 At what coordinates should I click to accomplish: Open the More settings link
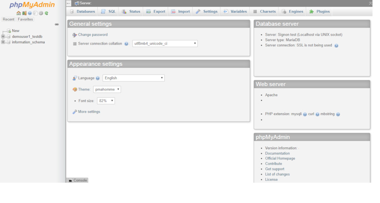click(89, 112)
